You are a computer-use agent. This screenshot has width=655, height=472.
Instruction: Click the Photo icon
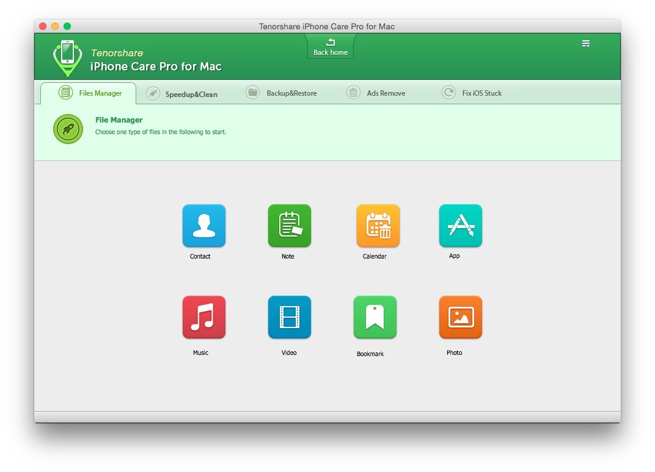[x=460, y=316]
